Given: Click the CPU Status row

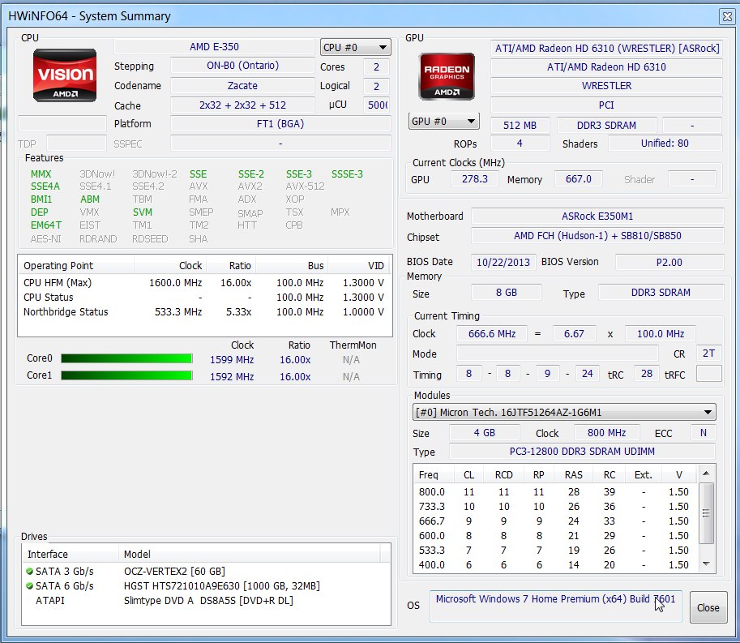Looking at the screenshot, I should 204,298.
